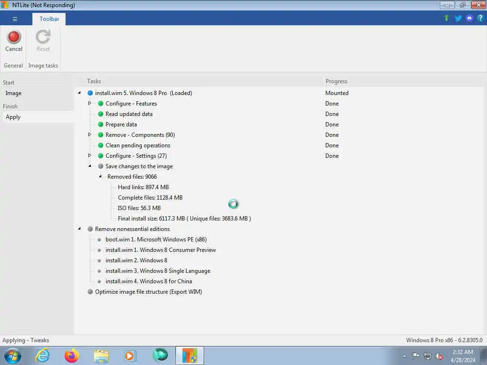Expand Configure - Settings (27) node
This screenshot has width=487, height=365.
pyautogui.click(x=89, y=155)
